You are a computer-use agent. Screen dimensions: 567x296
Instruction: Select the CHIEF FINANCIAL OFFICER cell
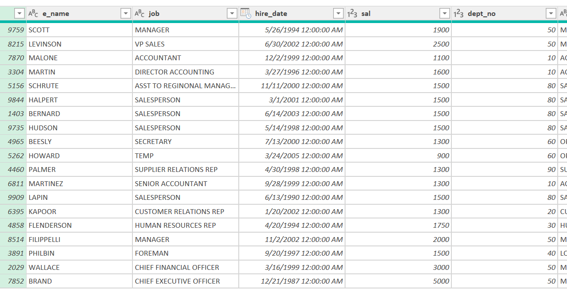(x=186, y=267)
